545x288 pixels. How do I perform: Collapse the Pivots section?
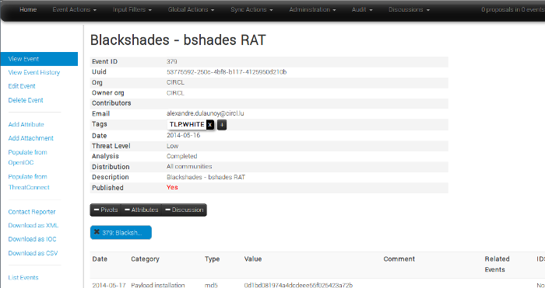point(106,210)
